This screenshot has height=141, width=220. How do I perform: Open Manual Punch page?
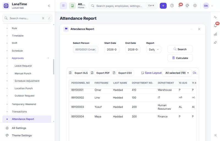click(x=23, y=74)
